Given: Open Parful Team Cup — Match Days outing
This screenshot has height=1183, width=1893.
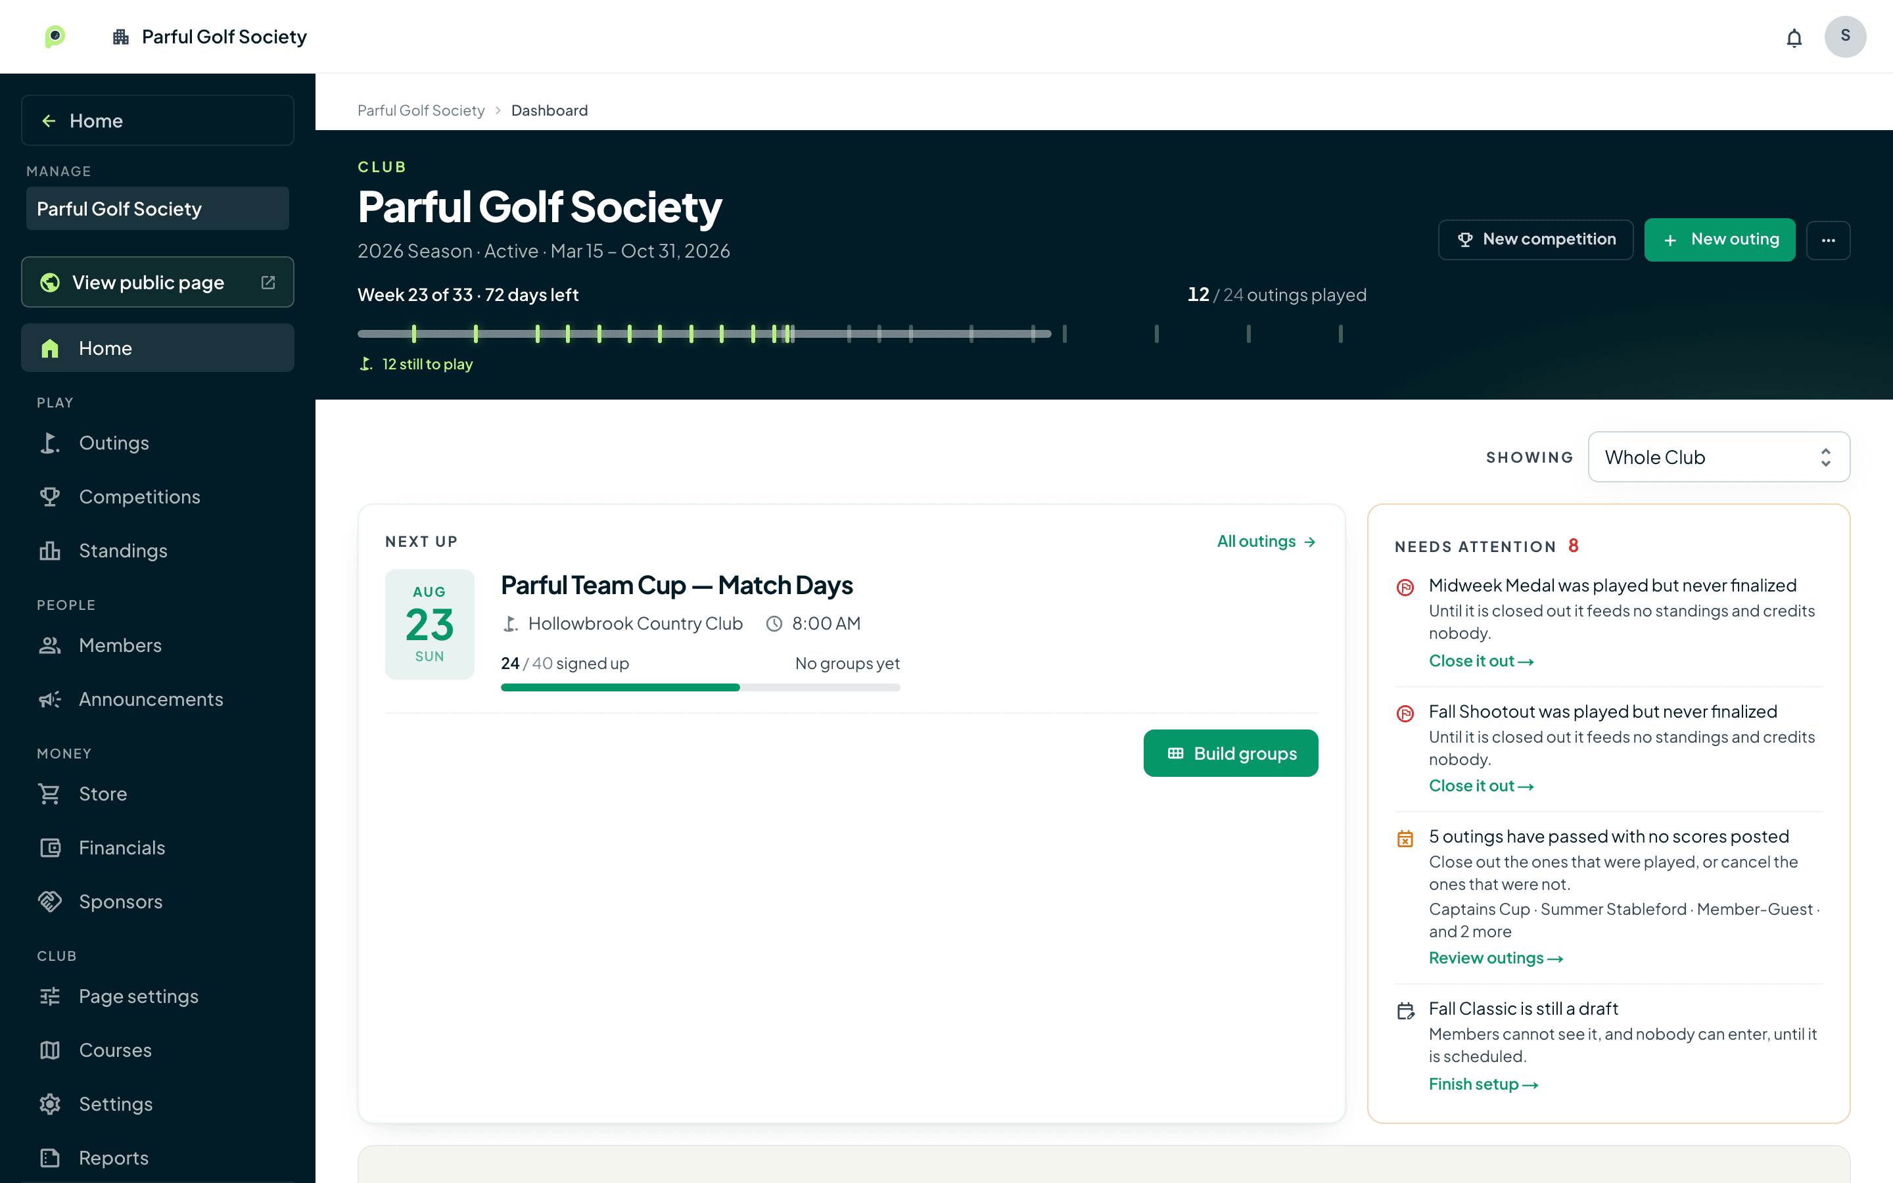Looking at the screenshot, I should (x=676, y=585).
